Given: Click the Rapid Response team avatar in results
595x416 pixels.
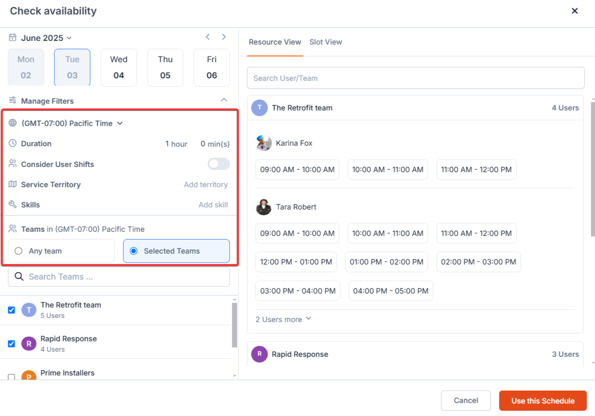Looking at the screenshot, I should pos(259,354).
